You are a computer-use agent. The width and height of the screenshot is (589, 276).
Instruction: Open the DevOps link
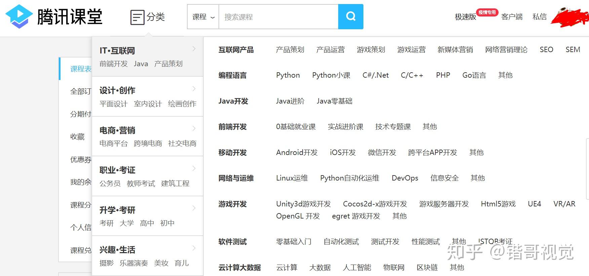coord(405,178)
